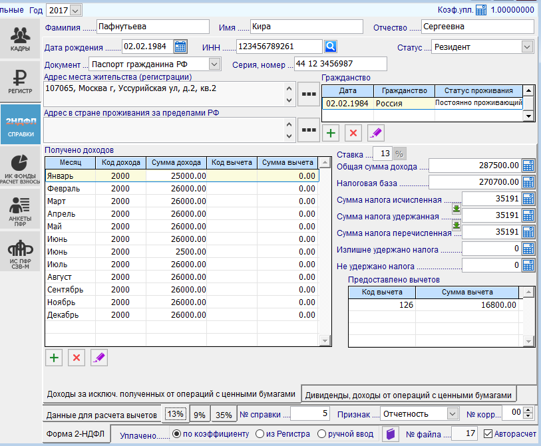Select deduction code 126 row

[x=433, y=304]
